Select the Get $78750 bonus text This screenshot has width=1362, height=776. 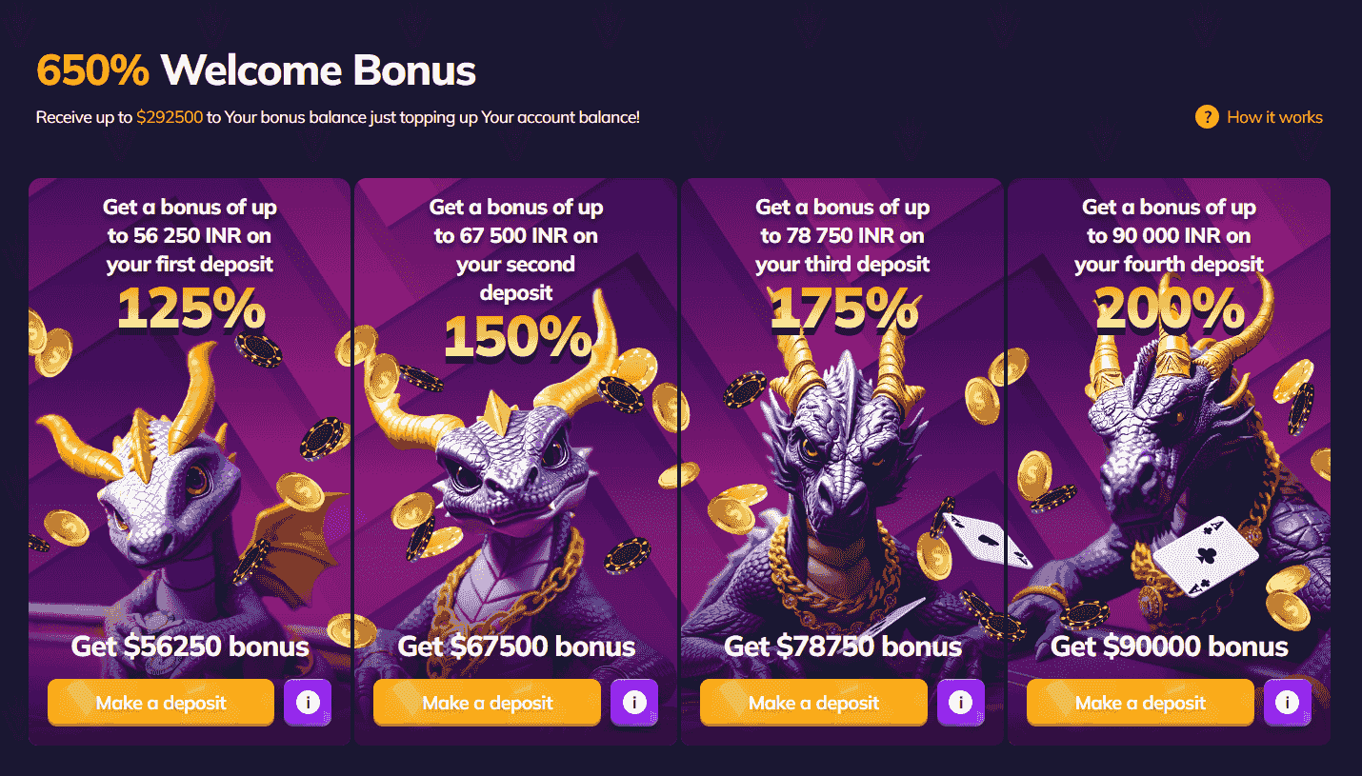click(843, 647)
